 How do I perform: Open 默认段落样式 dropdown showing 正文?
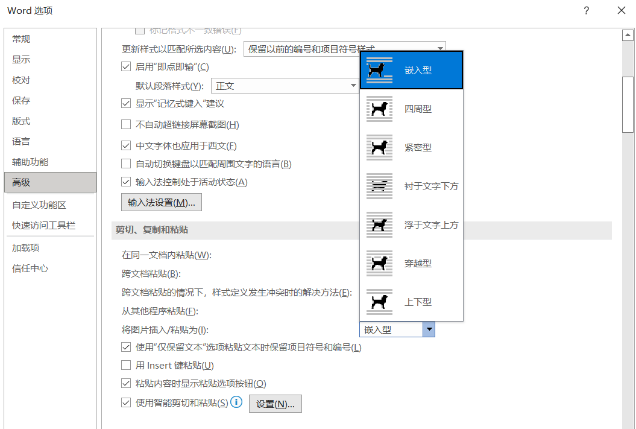click(285, 86)
